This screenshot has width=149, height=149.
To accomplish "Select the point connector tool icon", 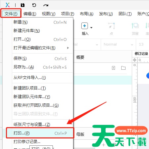I will [x=111, y=26].
